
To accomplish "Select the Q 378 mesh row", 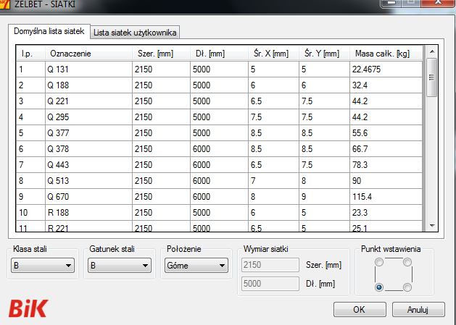I will [x=220, y=149].
